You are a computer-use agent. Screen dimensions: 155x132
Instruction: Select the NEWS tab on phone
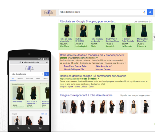(38, 78)
